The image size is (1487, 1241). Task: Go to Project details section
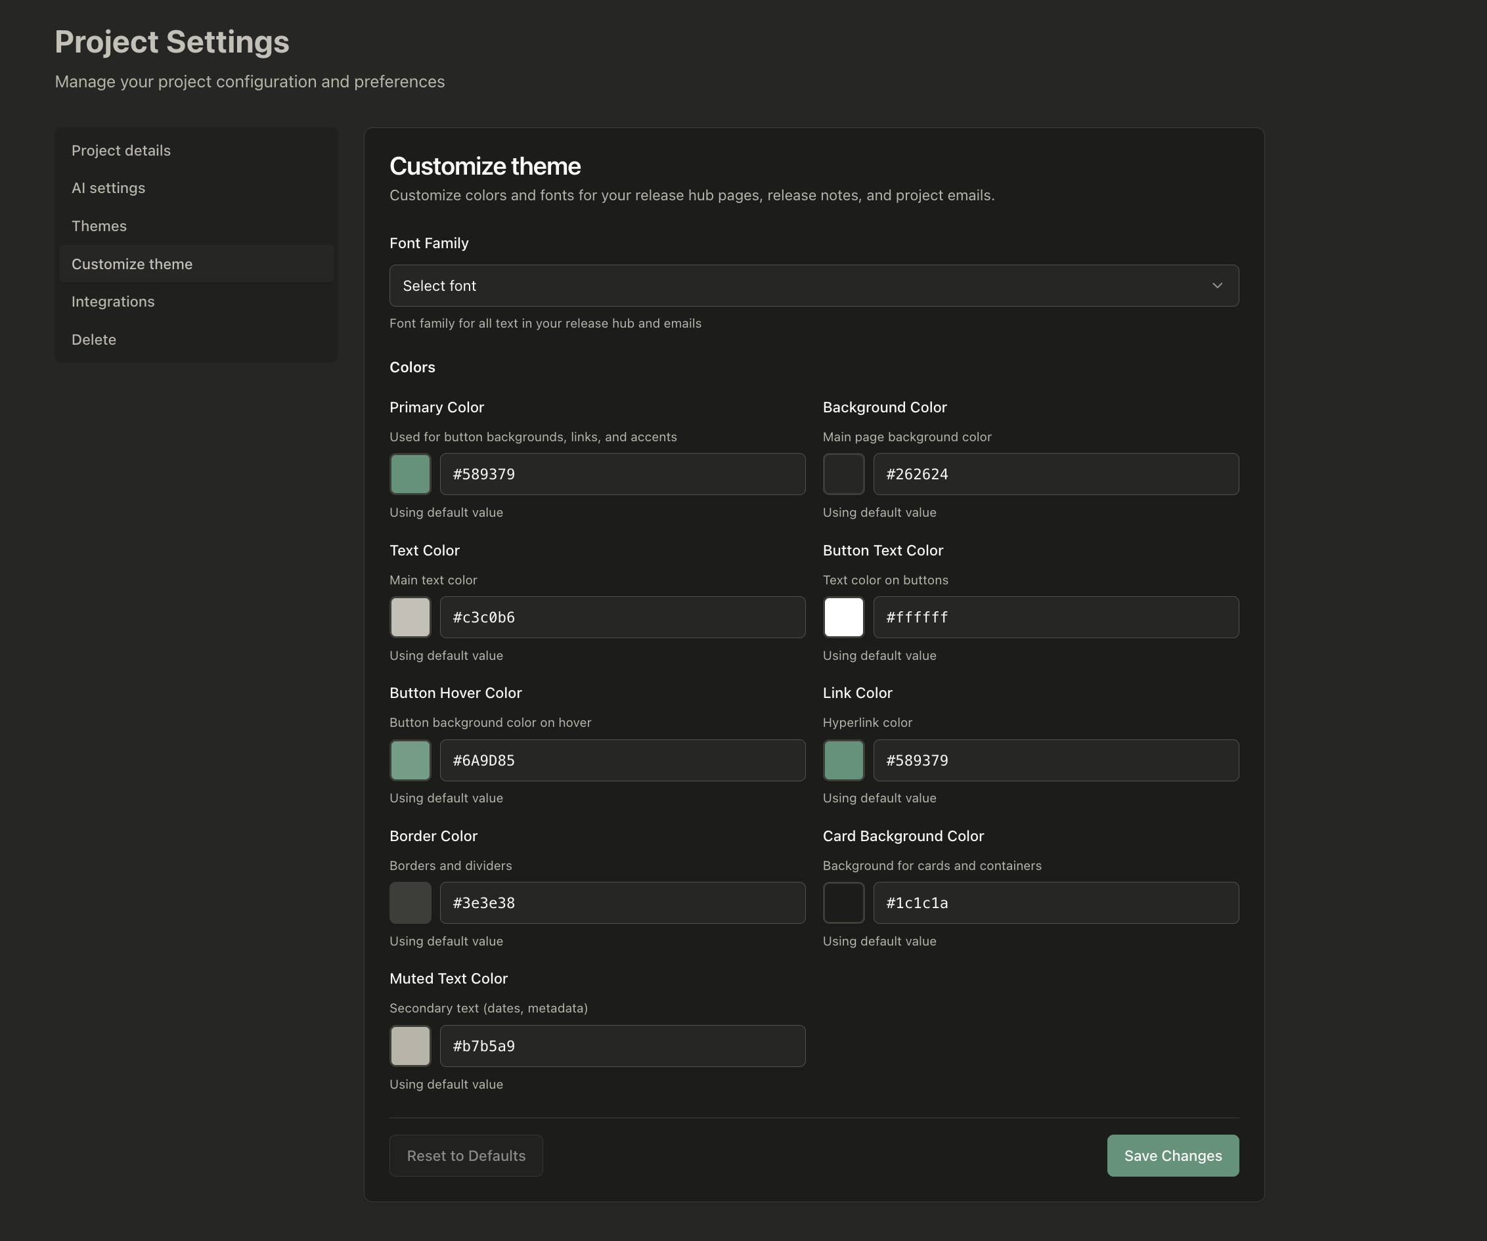121,150
